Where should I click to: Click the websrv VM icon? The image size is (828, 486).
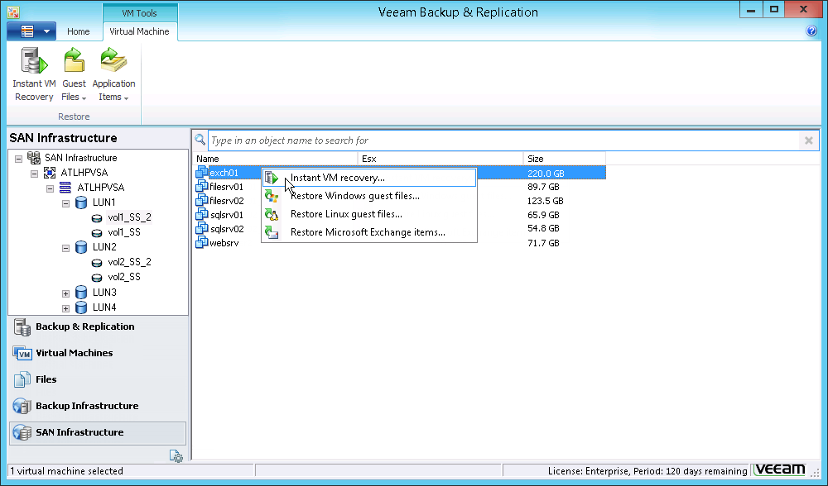(x=201, y=242)
